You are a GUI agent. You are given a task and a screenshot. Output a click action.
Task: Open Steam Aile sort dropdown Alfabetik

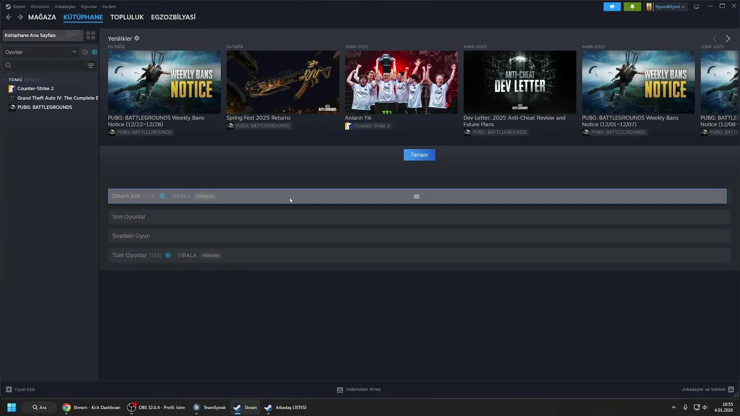(x=205, y=196)
